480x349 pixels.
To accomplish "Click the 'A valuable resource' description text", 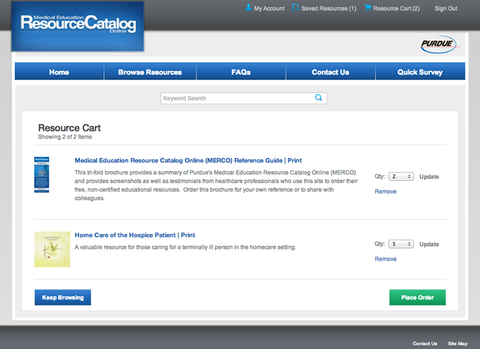I will 185,247.
